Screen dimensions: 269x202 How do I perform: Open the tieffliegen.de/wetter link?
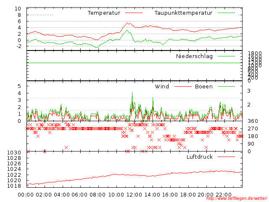coord(237,199)
